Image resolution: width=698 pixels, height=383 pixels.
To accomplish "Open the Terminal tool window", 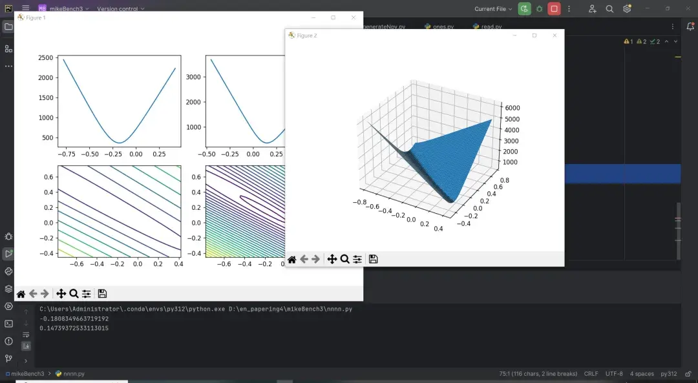I will (x=8, y=324).
